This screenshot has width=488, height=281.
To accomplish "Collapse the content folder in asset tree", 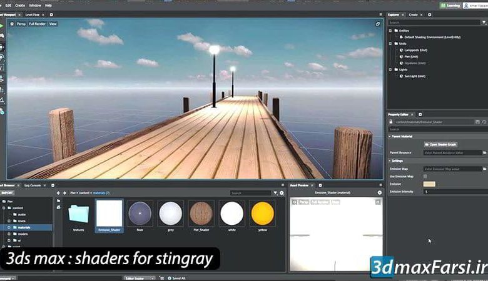I will click(x=4, y=208).
